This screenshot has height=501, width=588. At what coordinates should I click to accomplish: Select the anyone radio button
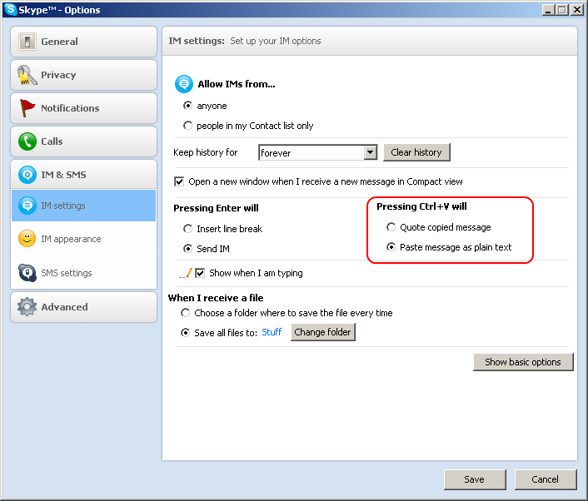click(x=187, y=106)
